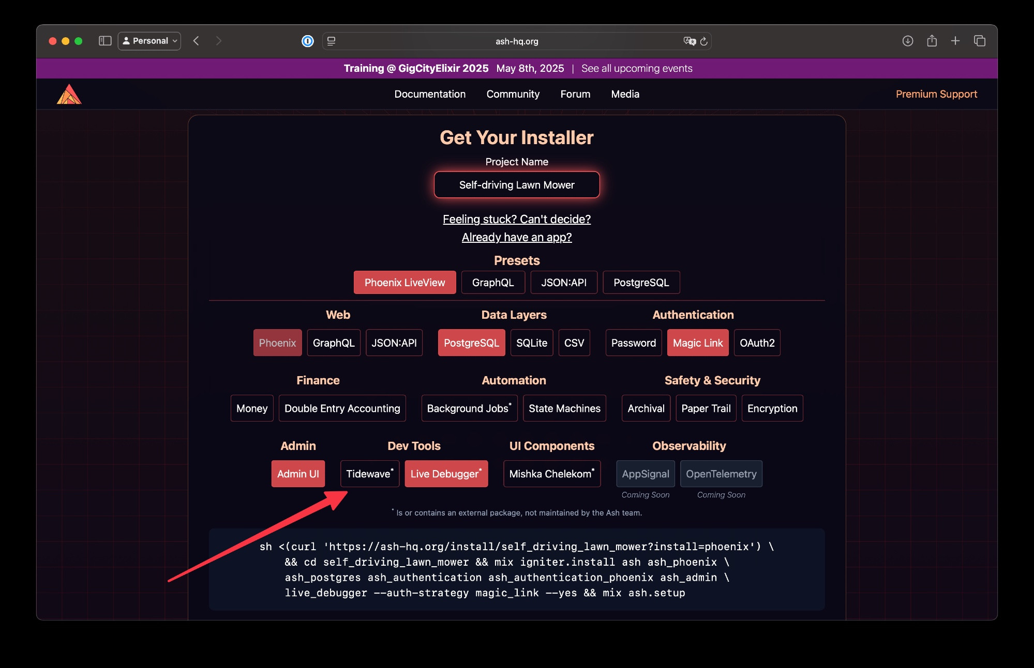Click Already have an app? link
Viewport: 1034px width, 668px height.
[517, 237]
